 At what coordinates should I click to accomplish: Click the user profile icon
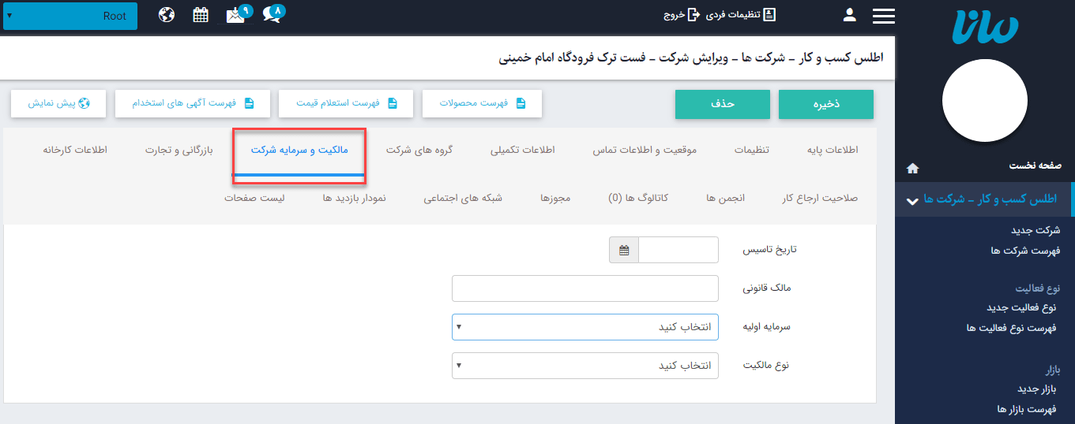pyautogui.click(x=850, y=15)
